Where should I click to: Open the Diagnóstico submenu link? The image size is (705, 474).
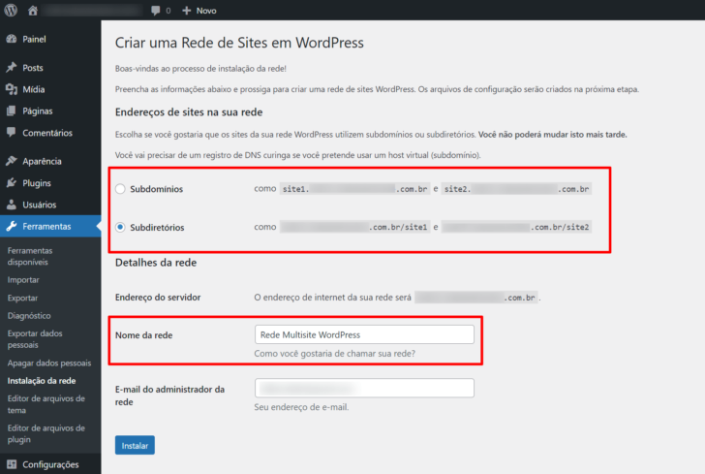click(x=29, y=316)
